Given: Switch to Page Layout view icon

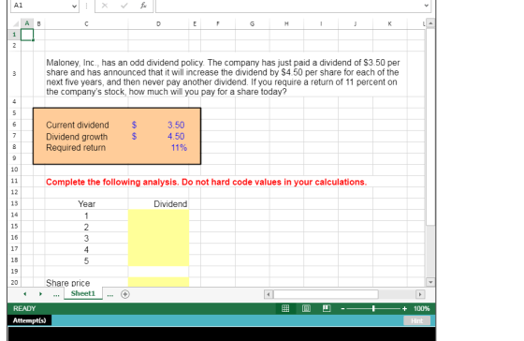Looking at the screenshot, I should tap(306, 308).
